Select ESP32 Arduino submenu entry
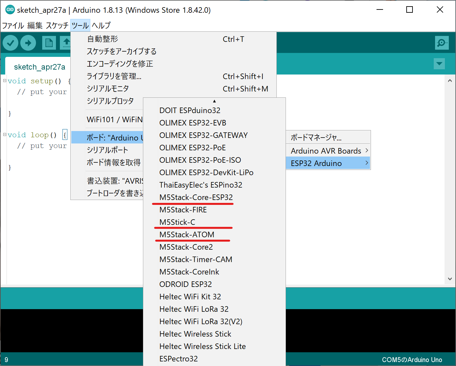 pyautogui.click(x=328, y=163)
